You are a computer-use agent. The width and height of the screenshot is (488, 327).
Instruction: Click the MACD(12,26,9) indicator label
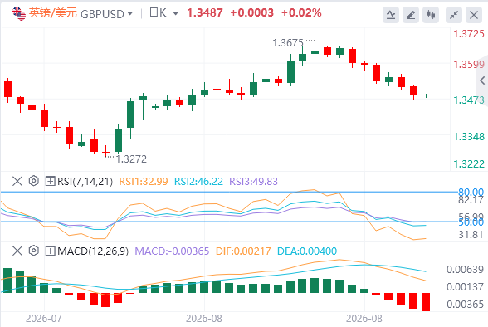93,251
